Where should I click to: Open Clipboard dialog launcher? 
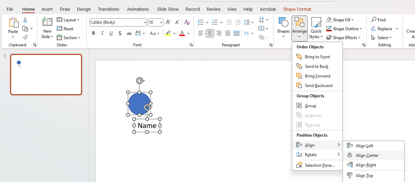click(35, 45)
